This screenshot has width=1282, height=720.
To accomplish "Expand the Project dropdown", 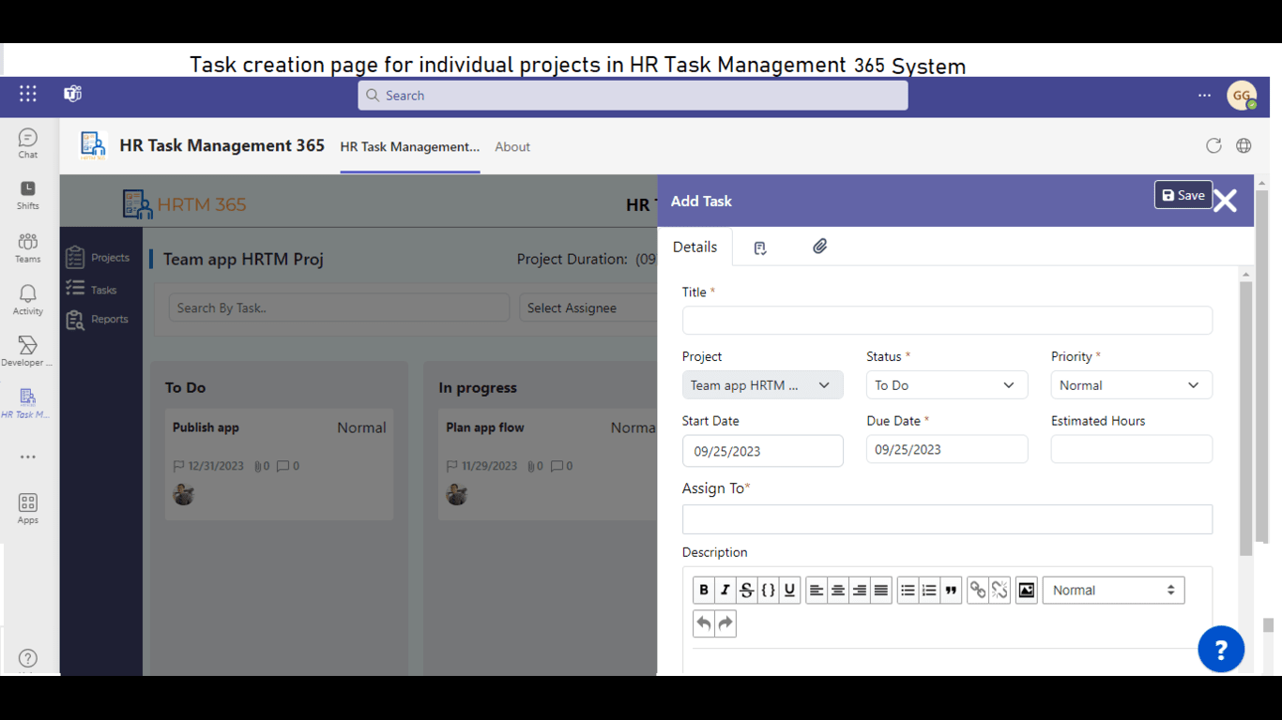I will point(762,385).
